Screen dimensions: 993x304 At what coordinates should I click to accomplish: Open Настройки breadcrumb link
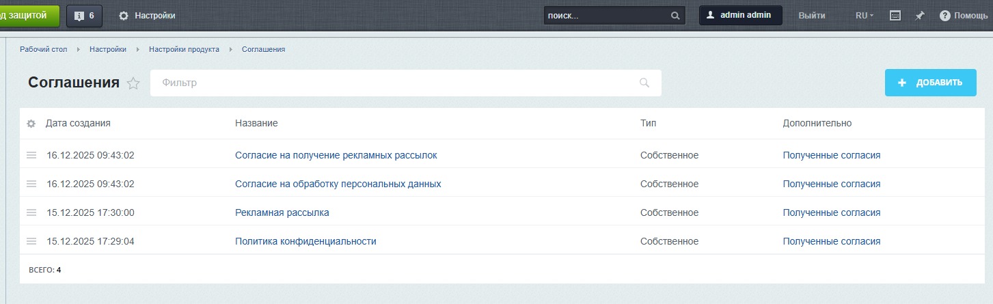108,49
